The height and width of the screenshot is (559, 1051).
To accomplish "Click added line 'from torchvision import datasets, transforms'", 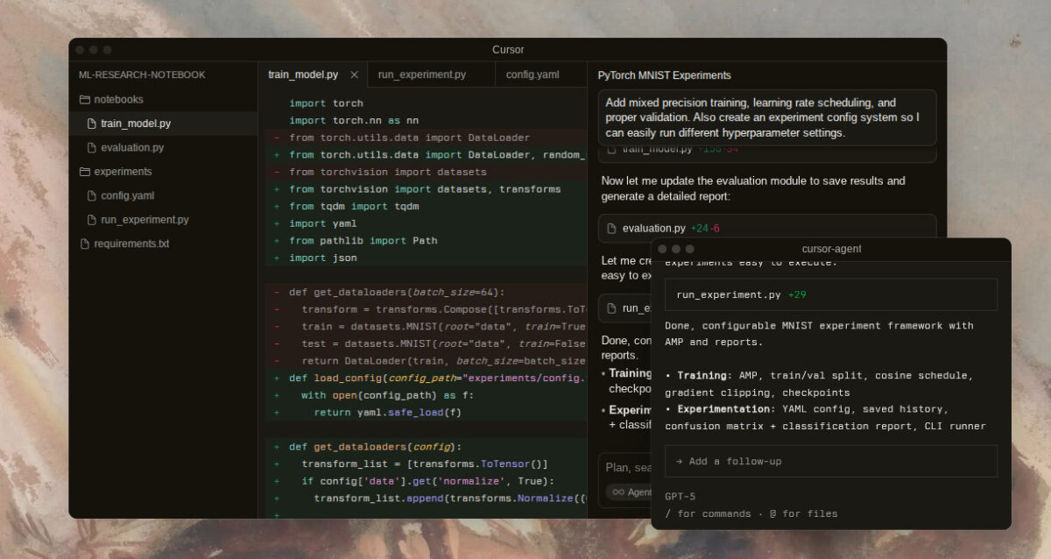I will [425, 189].
